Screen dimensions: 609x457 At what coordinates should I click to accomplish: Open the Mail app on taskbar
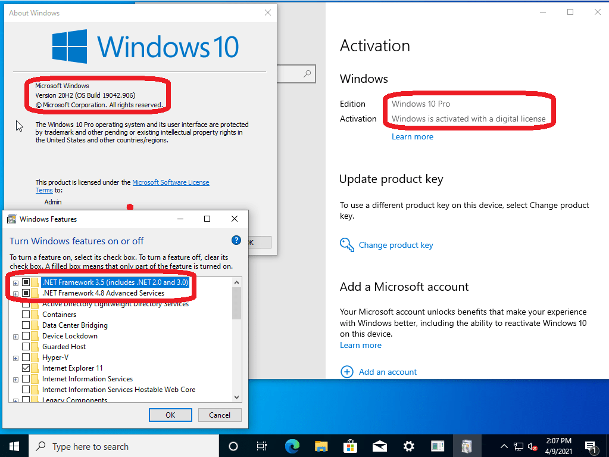pyautogui.click(x=379, y=446)
